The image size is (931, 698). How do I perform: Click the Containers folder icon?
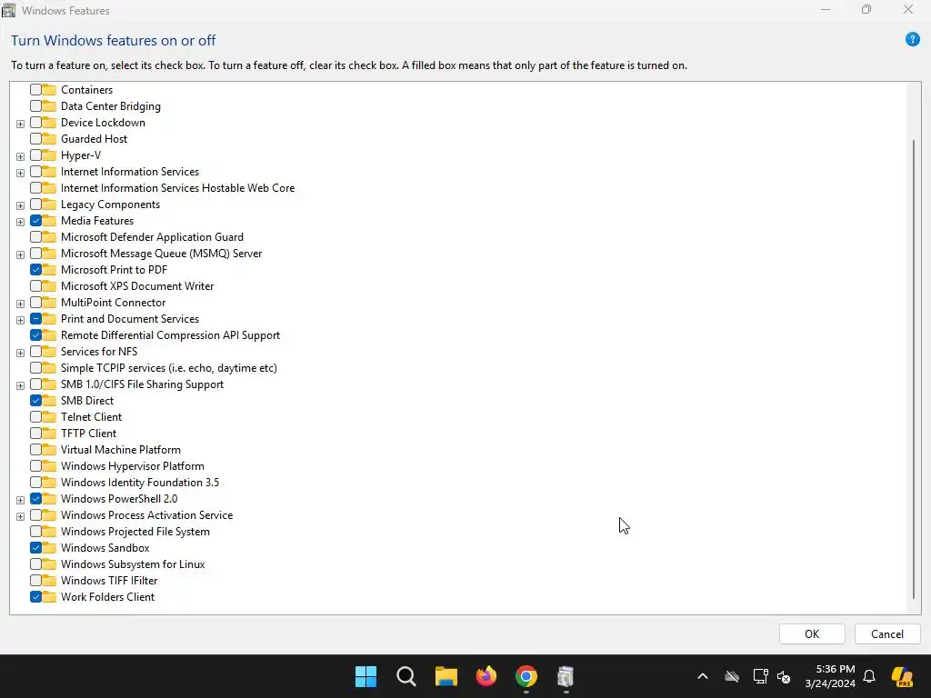[x=49, y=90]
